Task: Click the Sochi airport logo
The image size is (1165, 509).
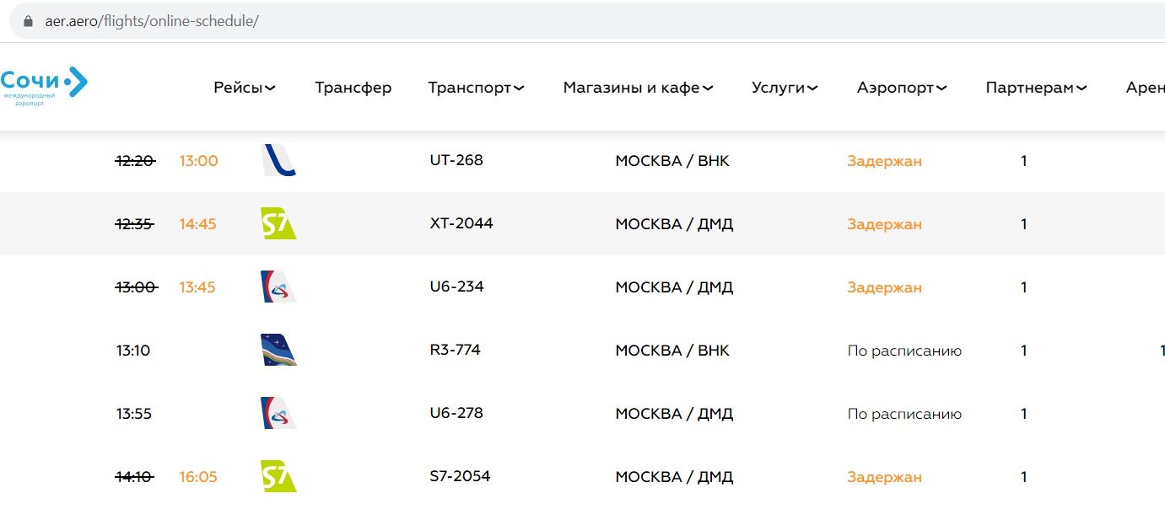Action: (x=44, y=85)
